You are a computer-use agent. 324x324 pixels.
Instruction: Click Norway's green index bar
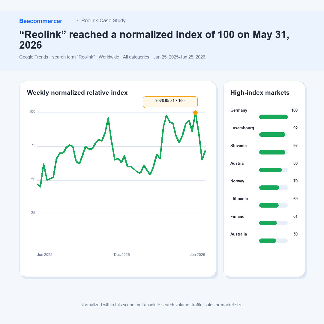point(269,187)
